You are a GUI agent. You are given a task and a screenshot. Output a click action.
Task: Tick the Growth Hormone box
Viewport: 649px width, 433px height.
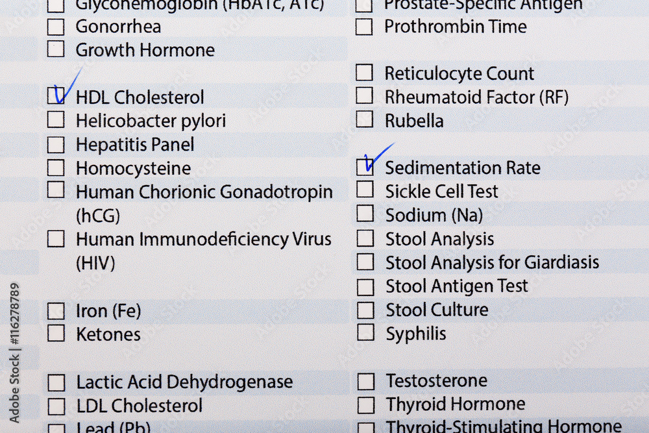(x=56, y=49)
